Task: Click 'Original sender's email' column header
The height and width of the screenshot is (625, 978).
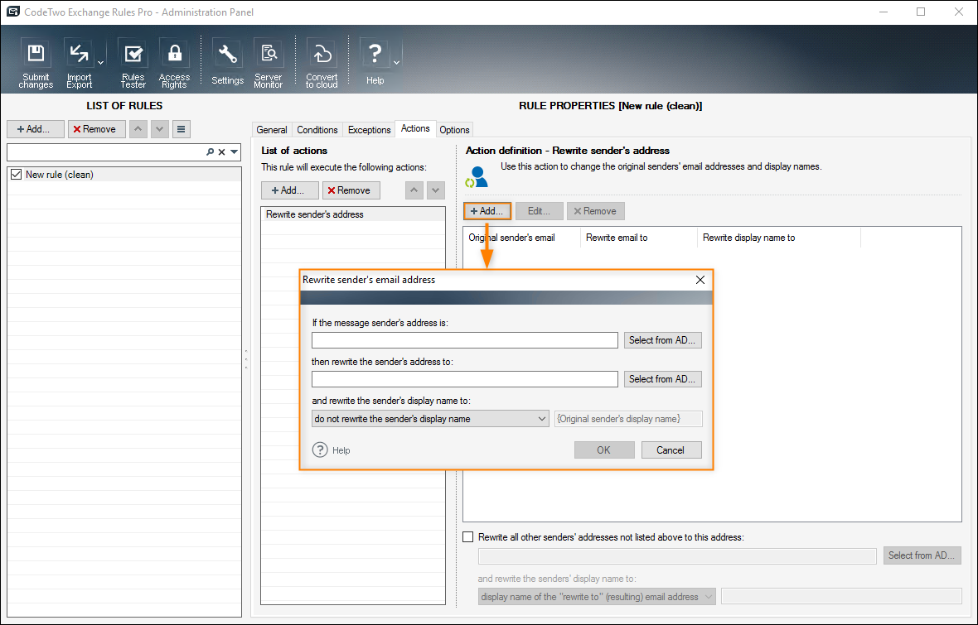Action: click(522, 238)
